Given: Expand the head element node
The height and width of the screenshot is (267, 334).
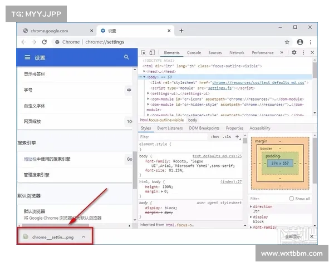Looking at the screenshot, I should click(144, 71).
